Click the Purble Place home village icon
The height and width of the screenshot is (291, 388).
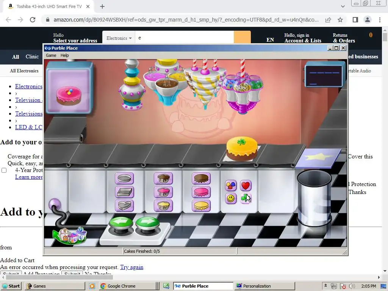coord(70,236)
